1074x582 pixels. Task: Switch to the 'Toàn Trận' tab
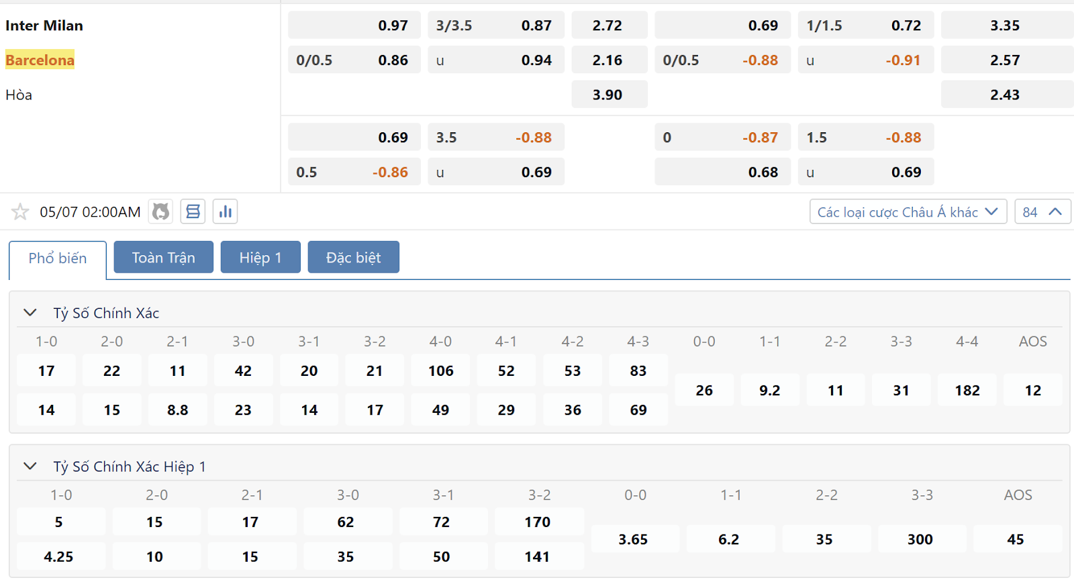164,257
